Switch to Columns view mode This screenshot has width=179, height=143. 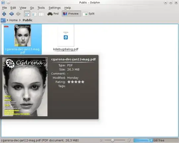pyautogui.click(x=41, y=14)
